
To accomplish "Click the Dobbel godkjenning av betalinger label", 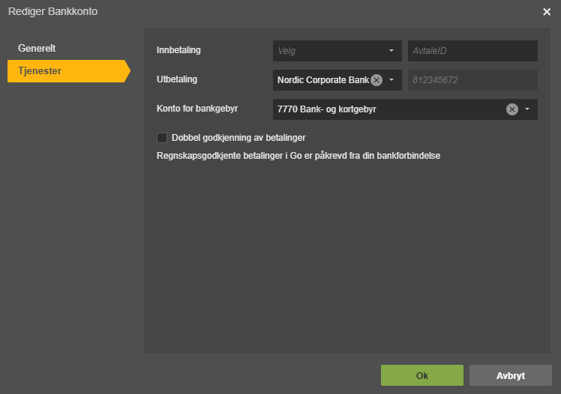I will (238, 138).
